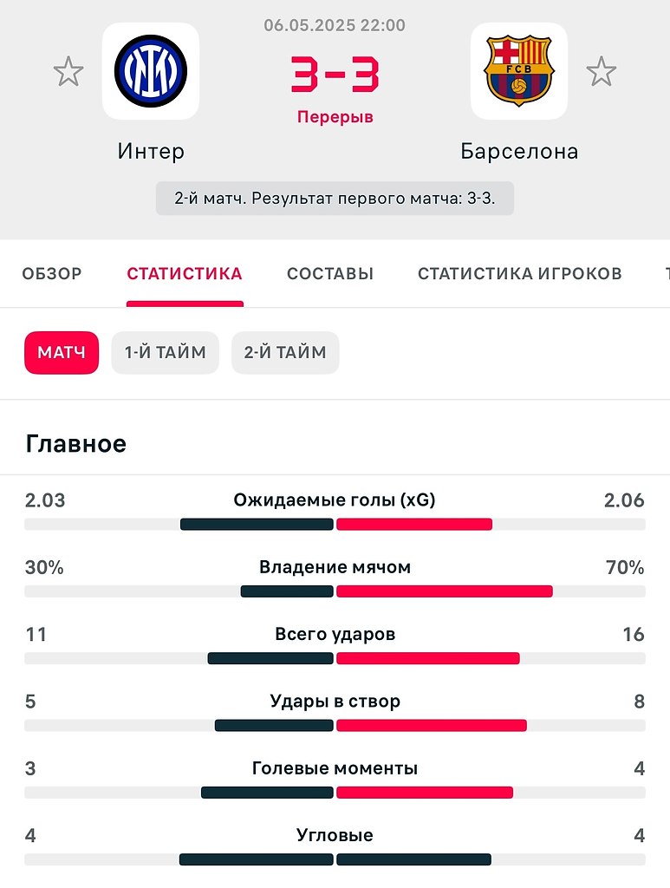Click the Интер team name

click(x=151, y=151)
